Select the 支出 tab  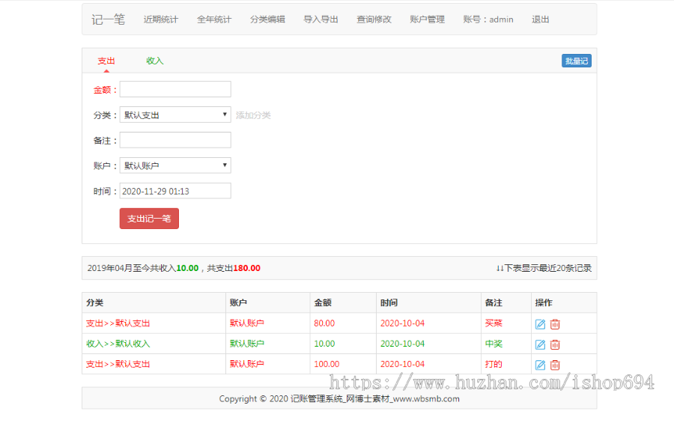(x=106, y=61)
